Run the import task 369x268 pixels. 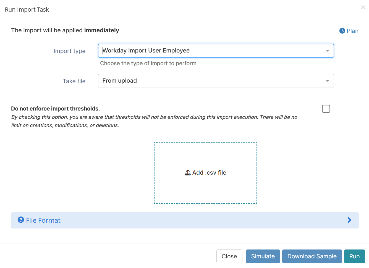(x=354, y=256)
